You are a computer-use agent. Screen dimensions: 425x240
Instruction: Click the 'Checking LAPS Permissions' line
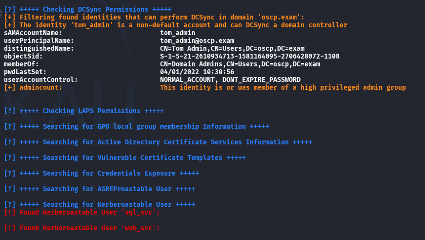[84, 111]
